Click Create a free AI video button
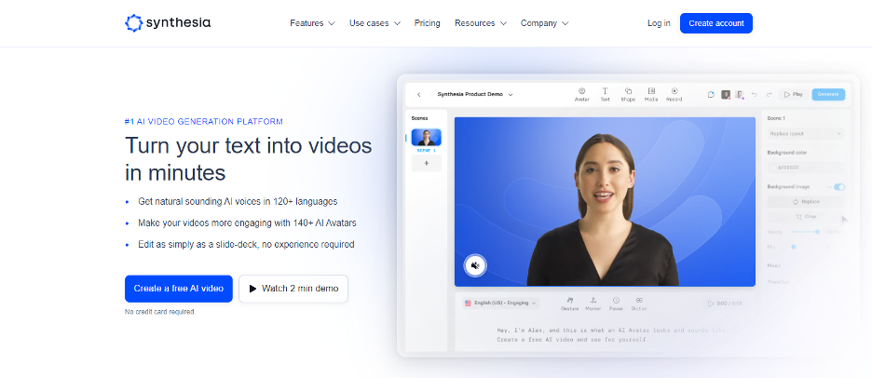This screenshot has width=872, height=378. coord(179,289)
